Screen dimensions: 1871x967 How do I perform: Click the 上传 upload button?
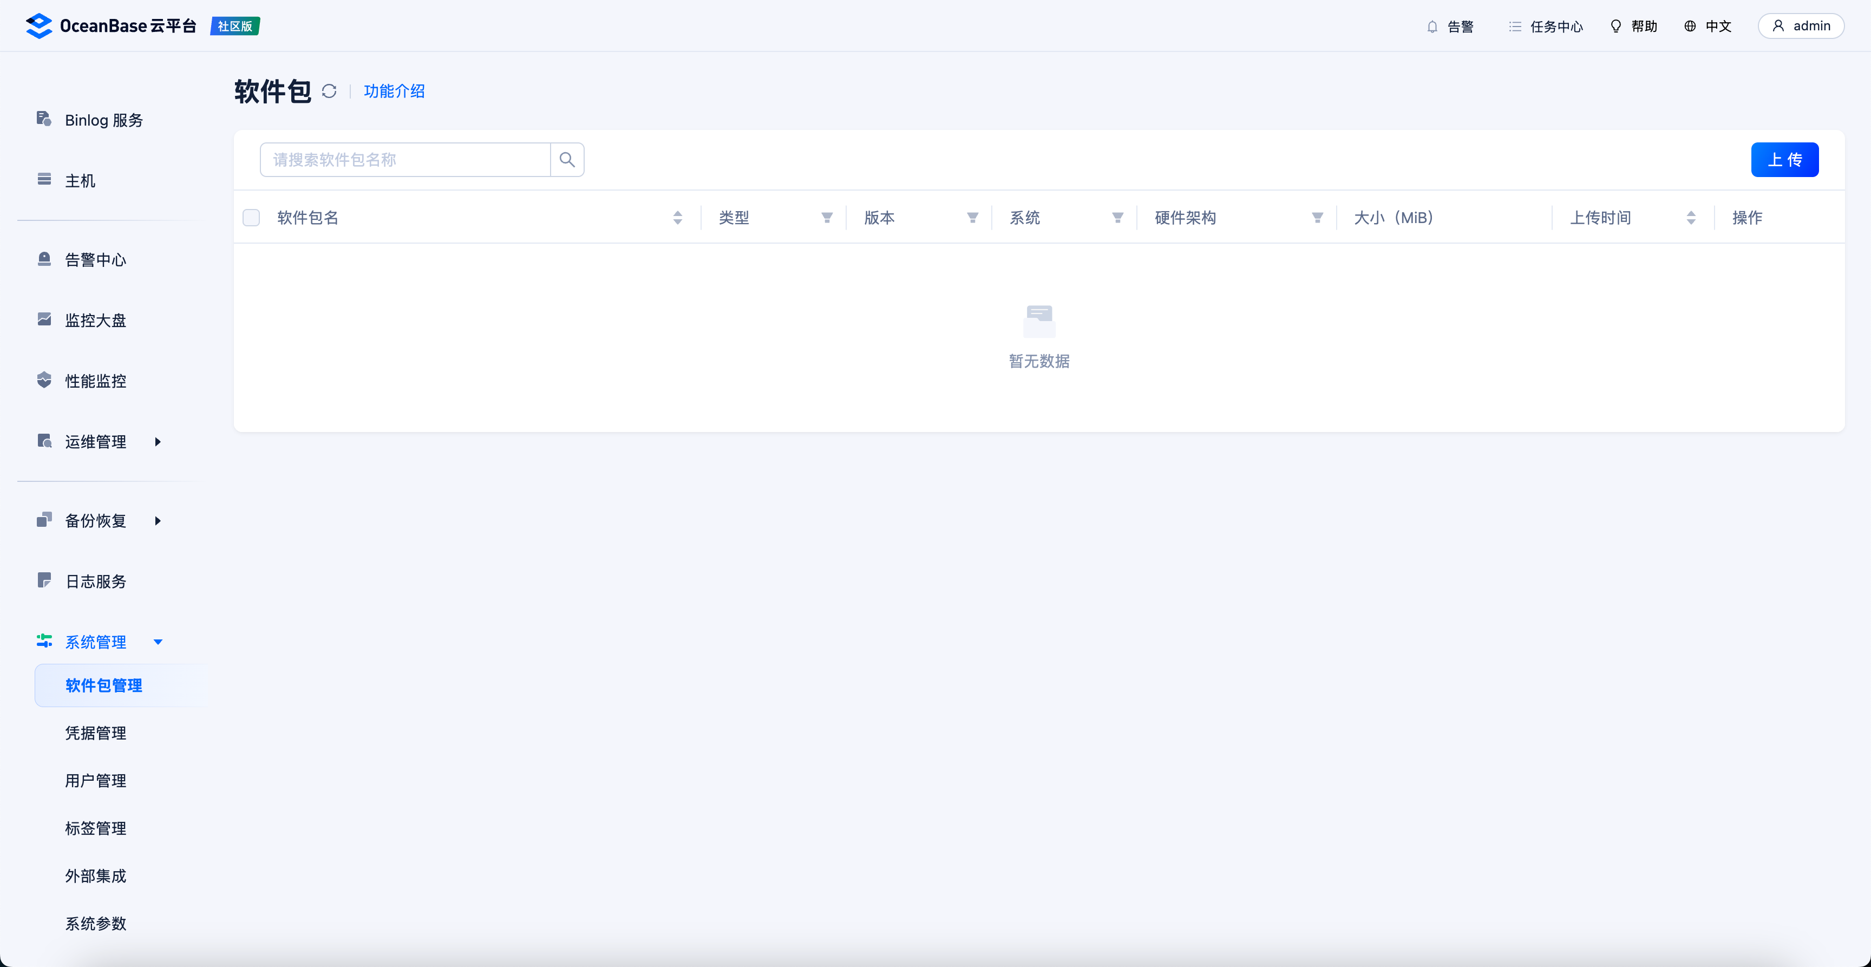1784,160
